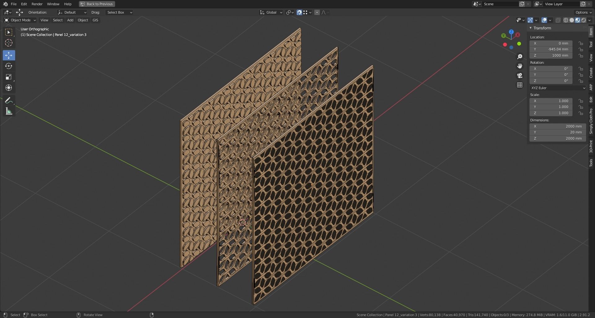
Task: Toggle lock for Scale Z
Action: (x=581, y=113)
